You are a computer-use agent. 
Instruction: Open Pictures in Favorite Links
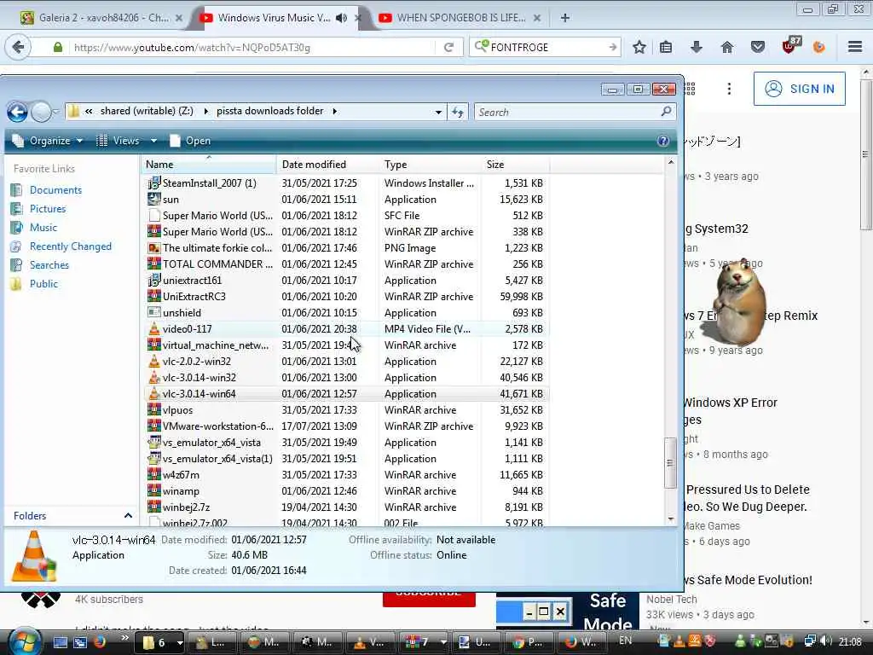(x=48, y=209)
